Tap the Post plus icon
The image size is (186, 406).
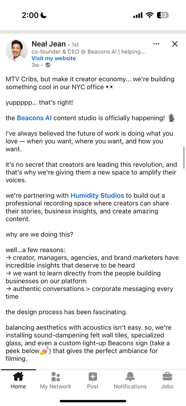point(93,377)
